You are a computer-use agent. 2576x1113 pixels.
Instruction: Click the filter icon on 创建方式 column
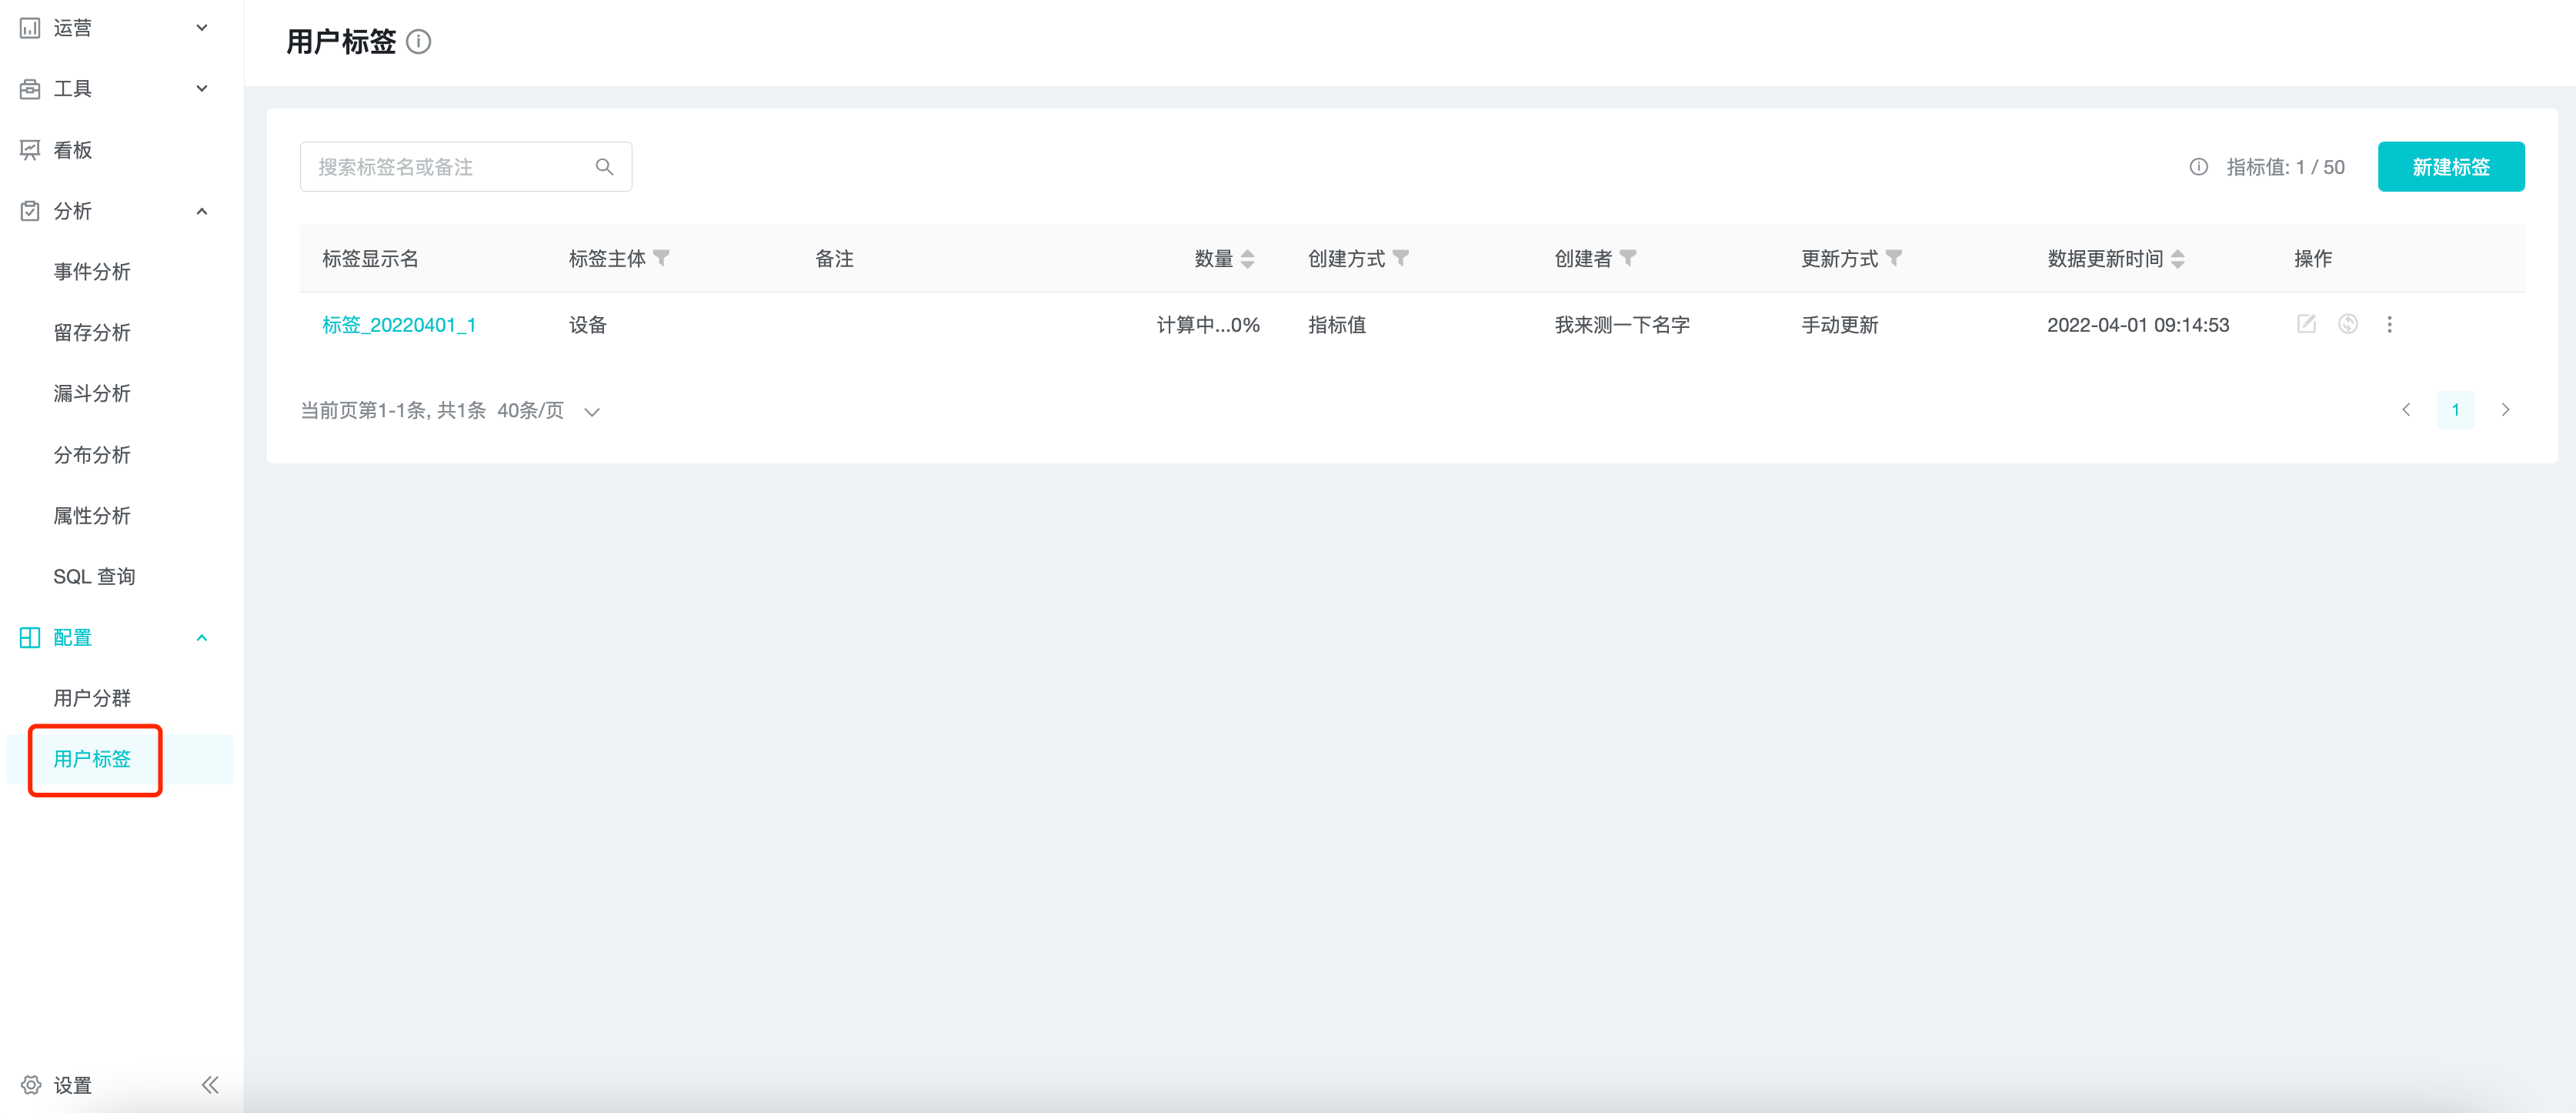coord(1400,259)
